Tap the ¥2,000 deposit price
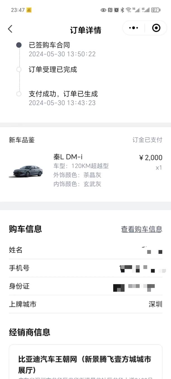The height and width of the screenshot is (379, 171). coord(151,158)
